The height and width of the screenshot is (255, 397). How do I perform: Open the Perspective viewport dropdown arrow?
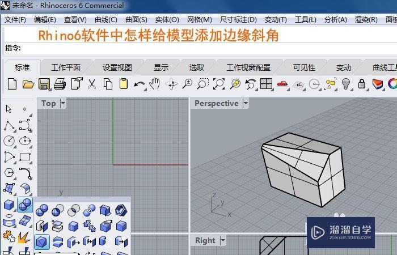(246, 103)
